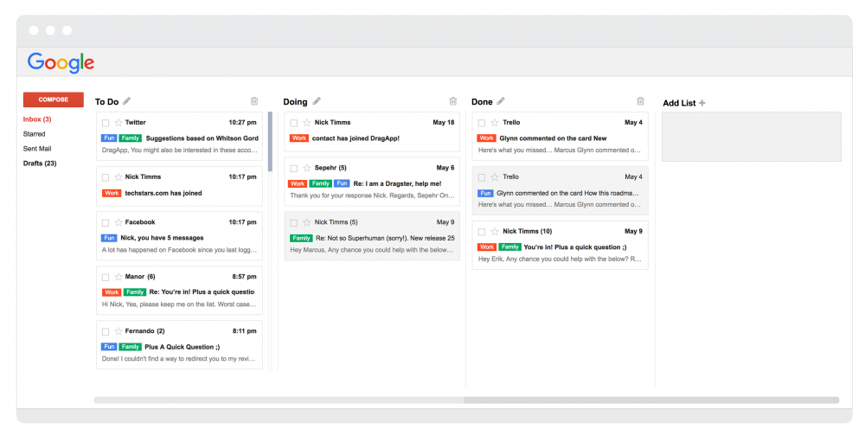Screen dimensions: 865x436
Task: Go to the Starred folder
Action: click(x=35, y=134)
